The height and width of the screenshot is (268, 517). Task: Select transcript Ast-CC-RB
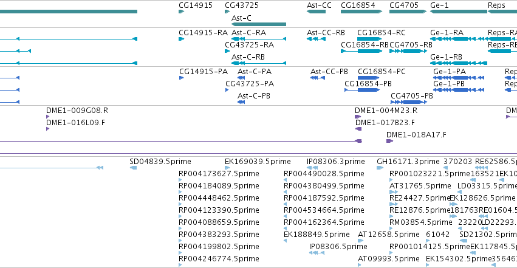[x=326, y=33]
